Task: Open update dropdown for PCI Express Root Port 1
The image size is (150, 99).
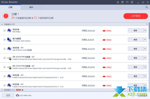Action: click(145, 76)
